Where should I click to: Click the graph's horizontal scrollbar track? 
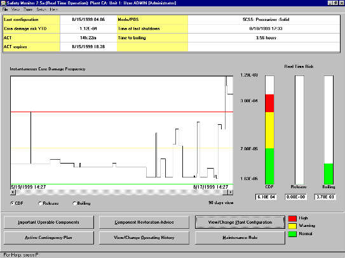pyautogui.click(x=119, y=192)
